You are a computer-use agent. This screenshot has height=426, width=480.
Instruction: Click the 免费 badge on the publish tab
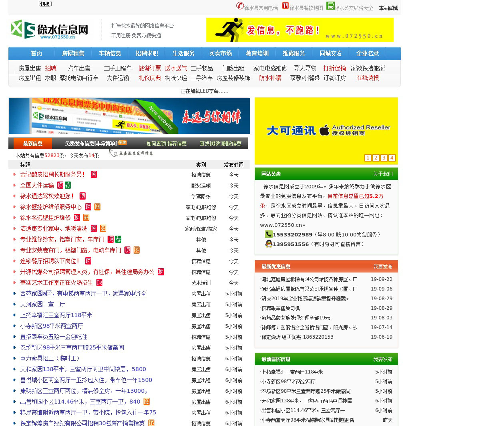pos(122,142)
